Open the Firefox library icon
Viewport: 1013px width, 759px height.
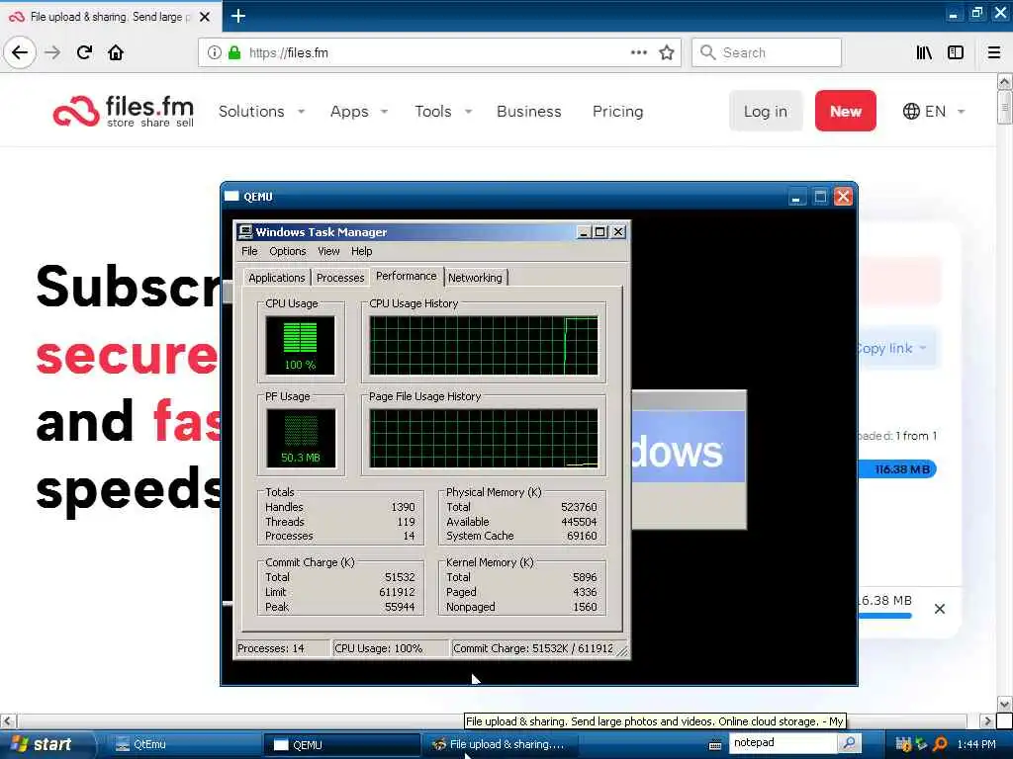[924, 52]
